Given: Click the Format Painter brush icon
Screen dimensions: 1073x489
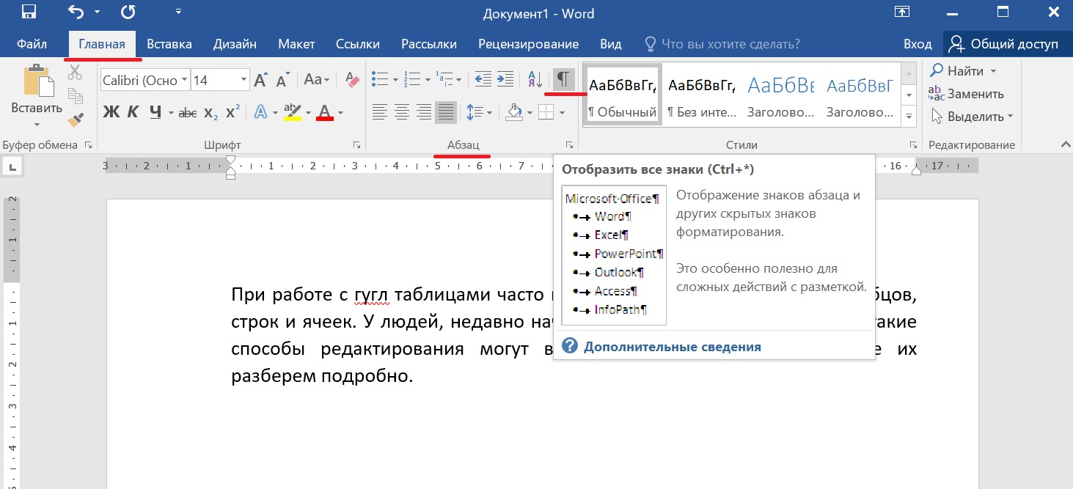Looking at the screenshot, I should tap(75, 119).
